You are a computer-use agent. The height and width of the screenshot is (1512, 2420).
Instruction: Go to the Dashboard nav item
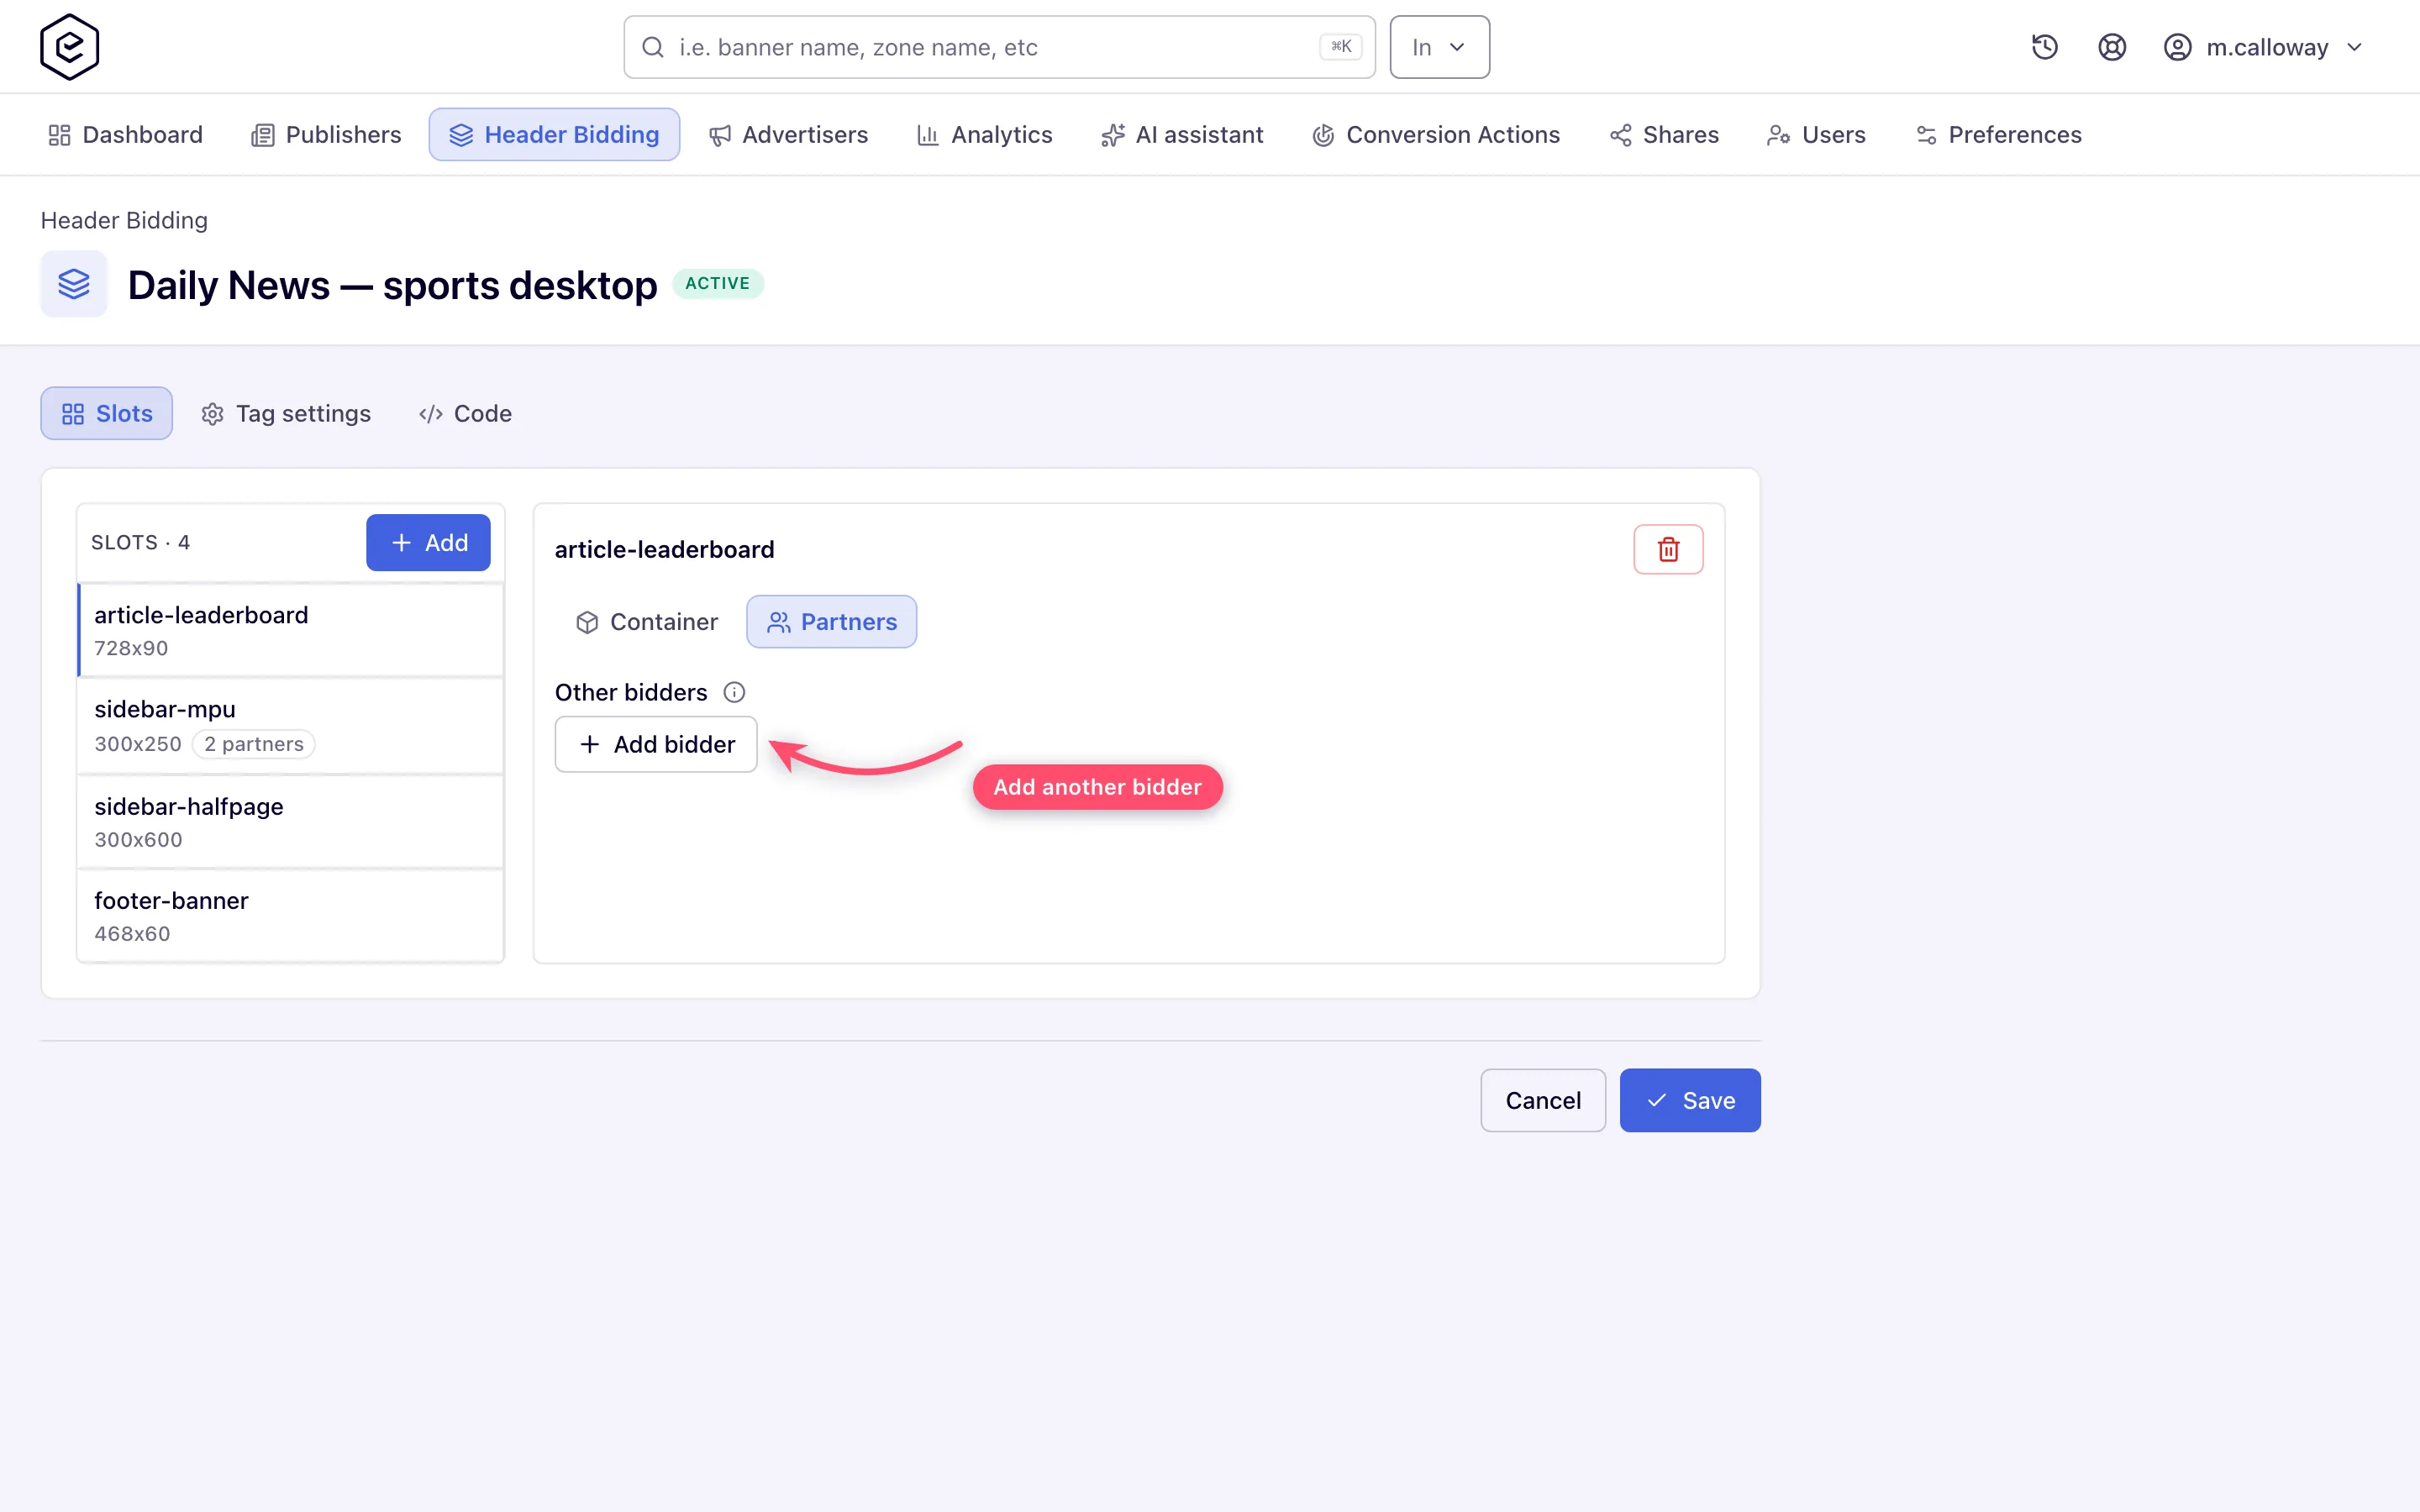click(x=126, y=135)
